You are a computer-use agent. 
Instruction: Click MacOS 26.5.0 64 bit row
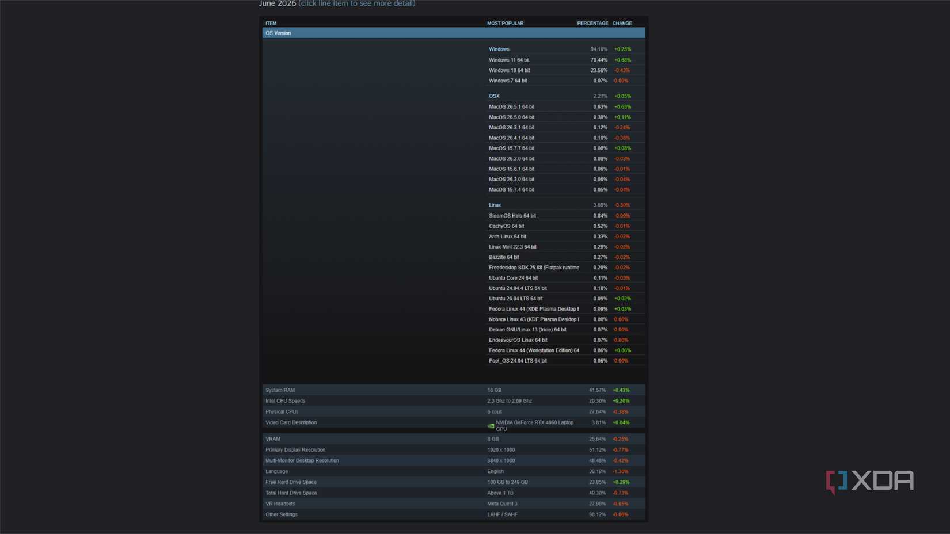[x=565, y=117]
